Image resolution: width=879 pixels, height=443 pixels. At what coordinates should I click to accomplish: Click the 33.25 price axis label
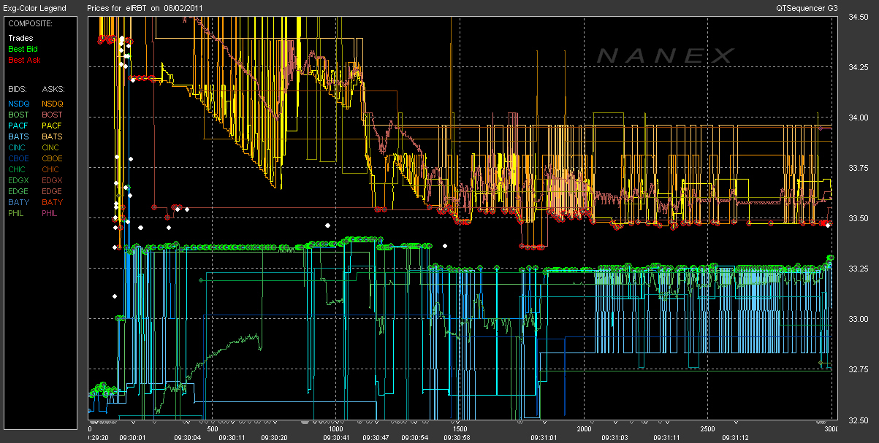point(858,269)
